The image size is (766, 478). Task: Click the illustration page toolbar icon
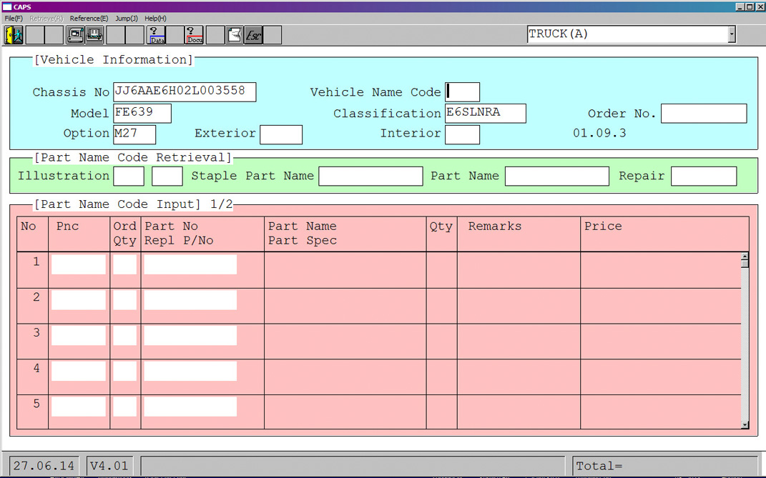pos(234,34)
